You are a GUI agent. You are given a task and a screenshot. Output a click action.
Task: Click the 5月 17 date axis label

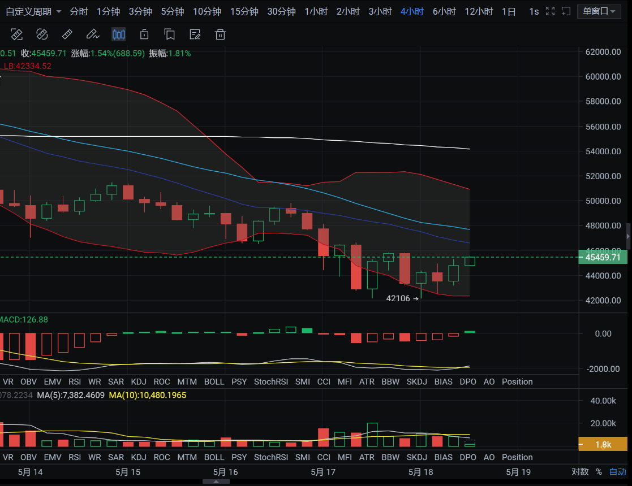click(323, 472)
